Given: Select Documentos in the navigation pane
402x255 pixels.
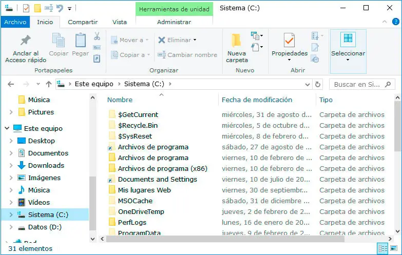Looking at the screenshot, I should point(48,153).
